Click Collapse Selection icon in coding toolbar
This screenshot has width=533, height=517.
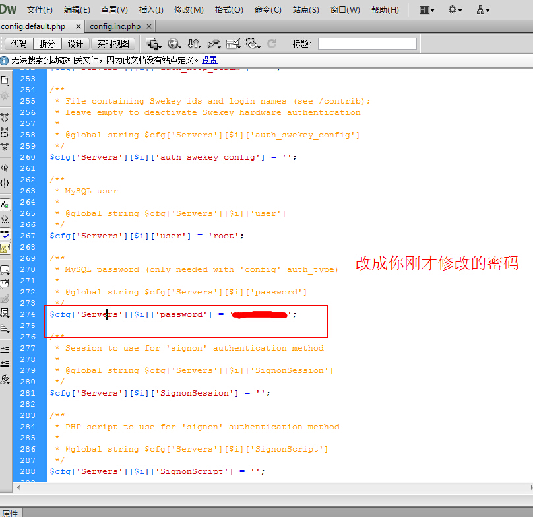5,132
